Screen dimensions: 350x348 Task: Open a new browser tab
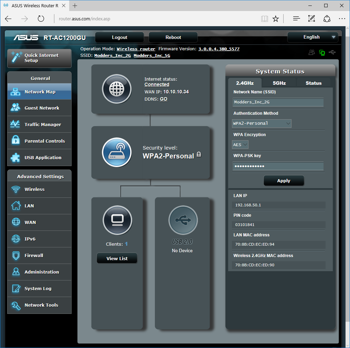click(x=75, y=6)
